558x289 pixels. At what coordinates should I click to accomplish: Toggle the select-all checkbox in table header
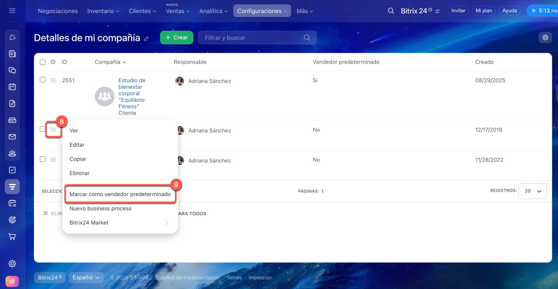(43, 62)
